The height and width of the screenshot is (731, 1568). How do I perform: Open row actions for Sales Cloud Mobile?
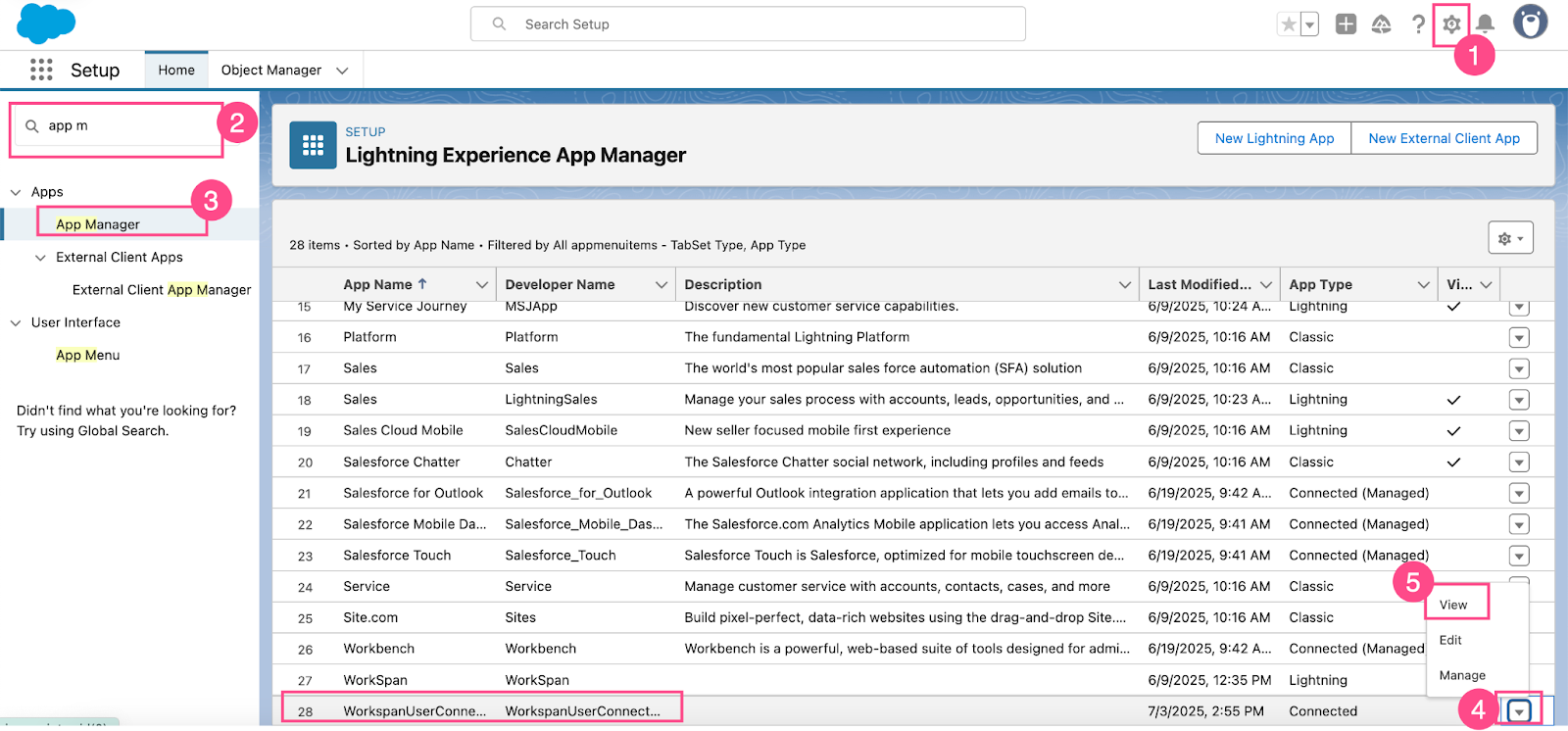coord(1519,431)
